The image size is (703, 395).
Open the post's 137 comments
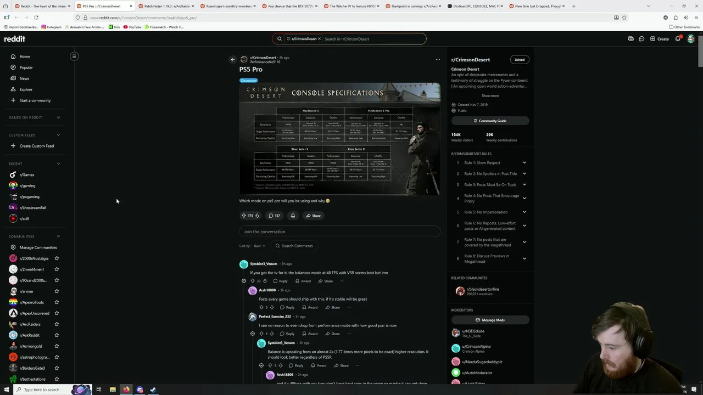tap(274, 216)
